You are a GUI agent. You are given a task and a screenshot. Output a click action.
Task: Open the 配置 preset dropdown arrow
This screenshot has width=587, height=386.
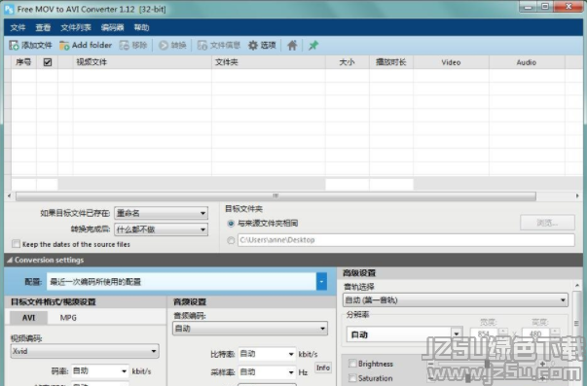tap(321, 281)
